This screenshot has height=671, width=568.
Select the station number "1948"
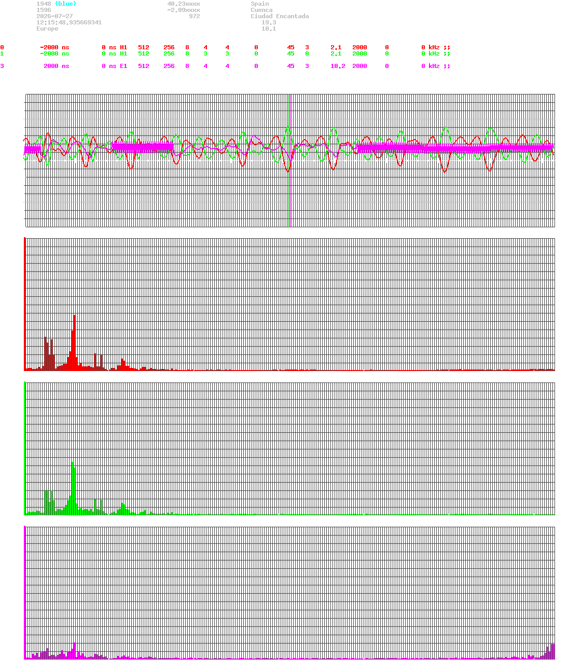(44, 4)
